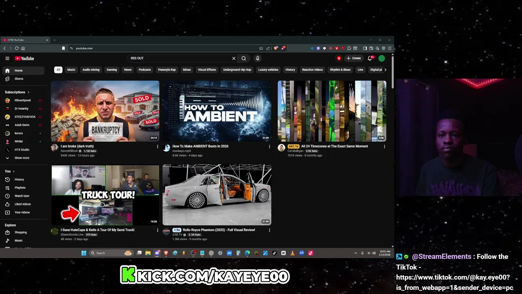Image resolution: width=522 pixels, height=294 pixels.
Task: Open History in the sidebar
Action: click(23, 180)
